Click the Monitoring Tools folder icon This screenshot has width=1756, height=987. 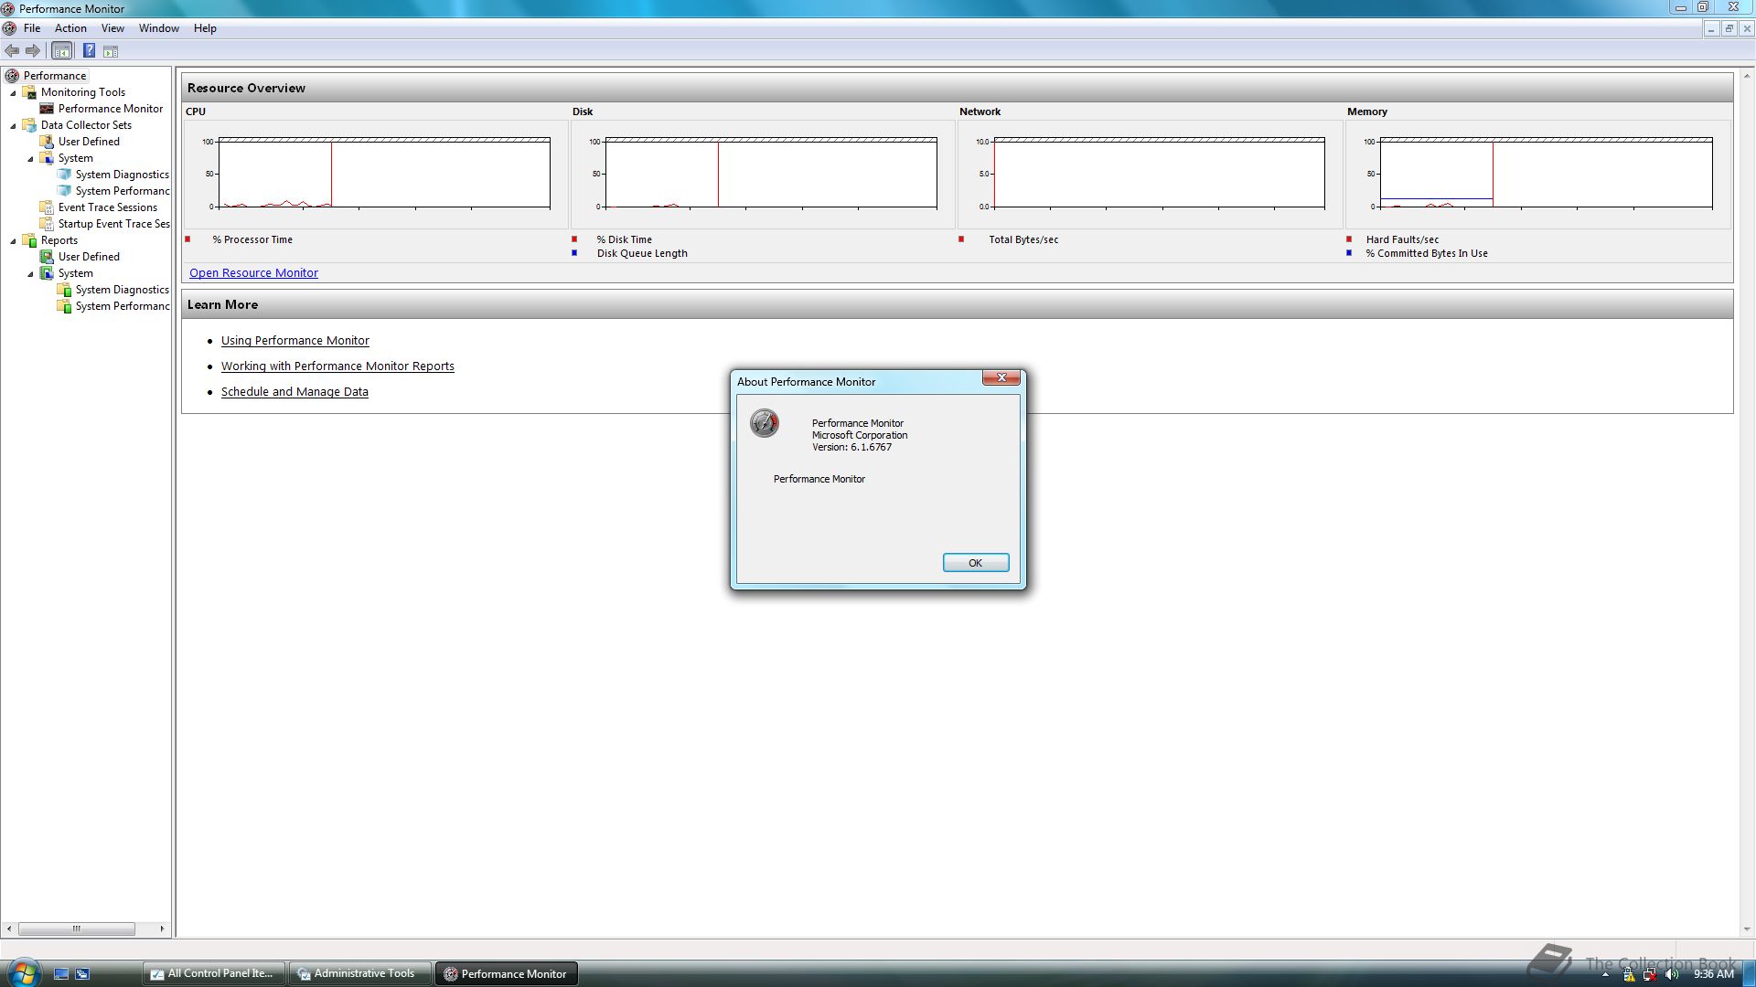[29, 92]
